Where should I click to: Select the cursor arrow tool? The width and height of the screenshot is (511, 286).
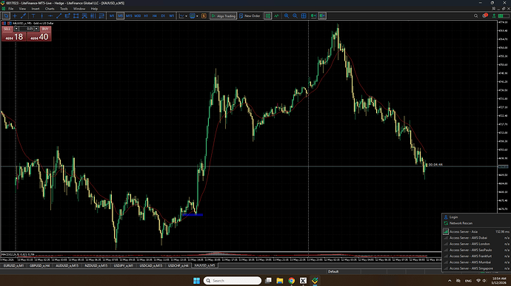[x=6, y=16]
